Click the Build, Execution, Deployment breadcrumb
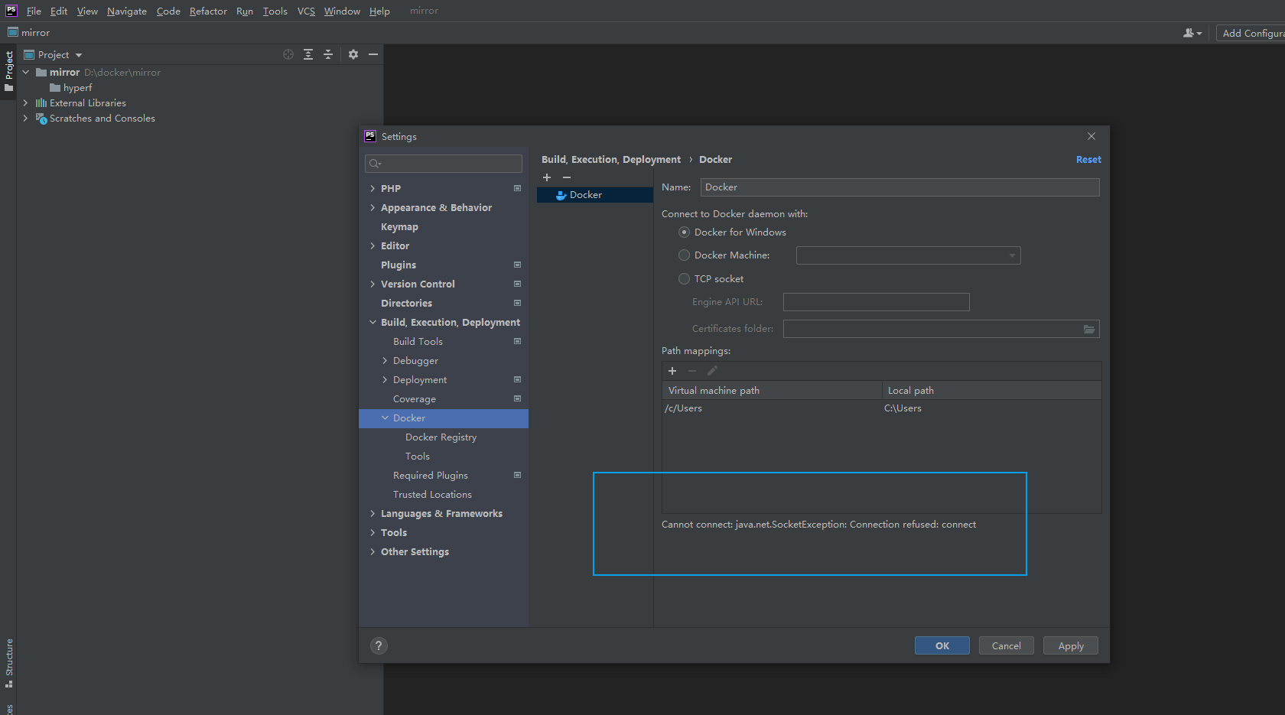 611,159
